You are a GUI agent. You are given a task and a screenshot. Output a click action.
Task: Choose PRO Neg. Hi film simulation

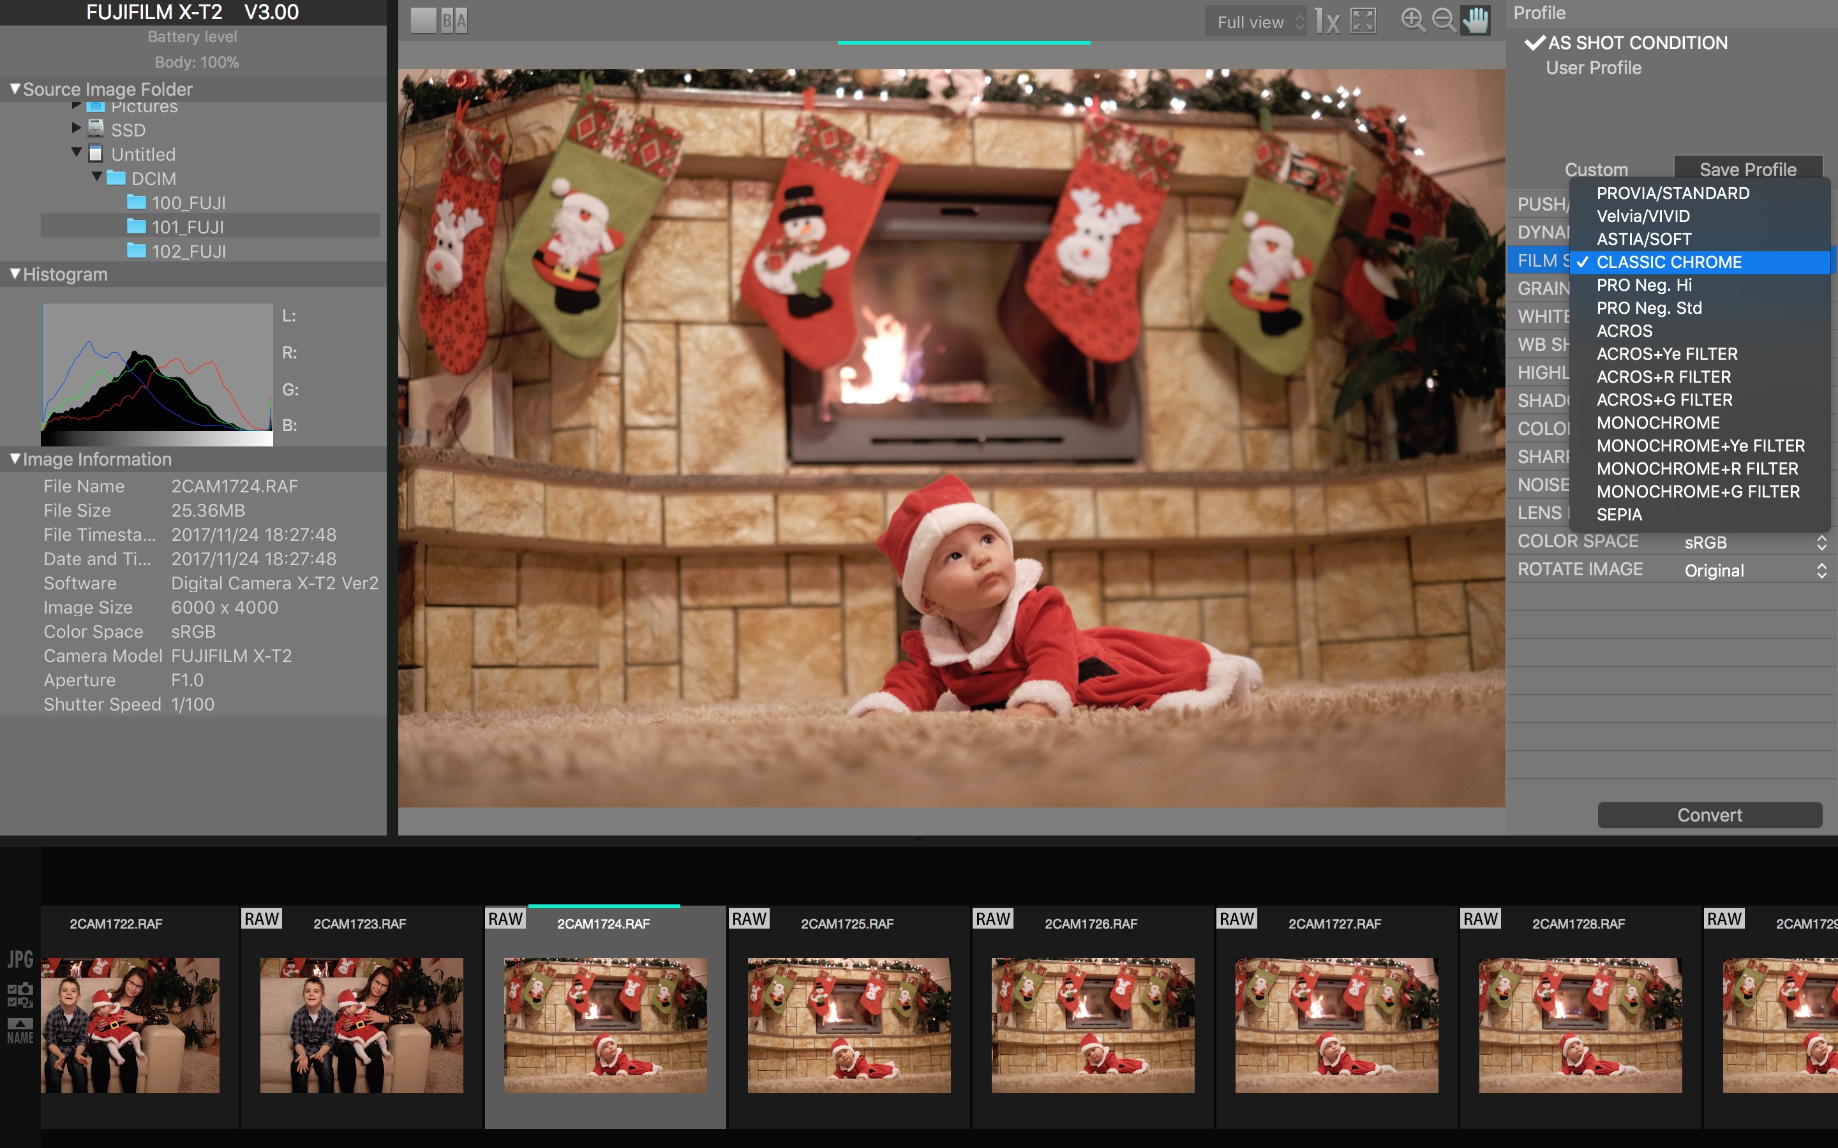point(1700,284)
